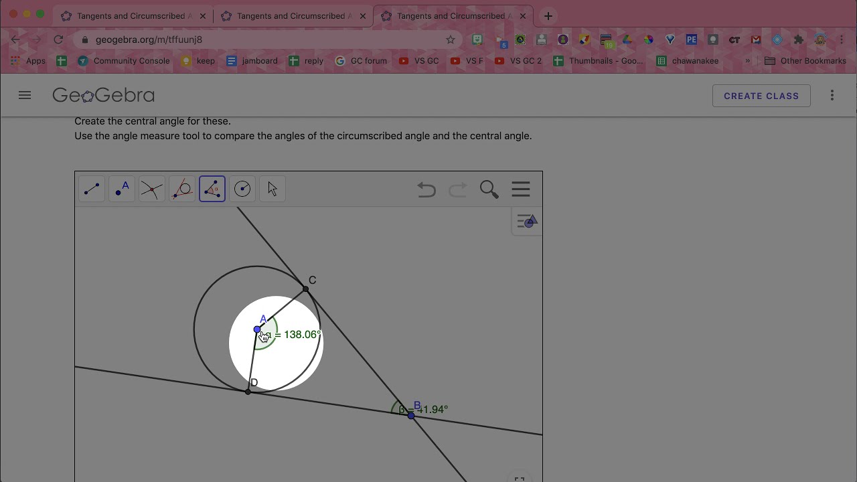Toggle the style bar button
This screenshot has width=857, height=482.
[x=527, y=222]
